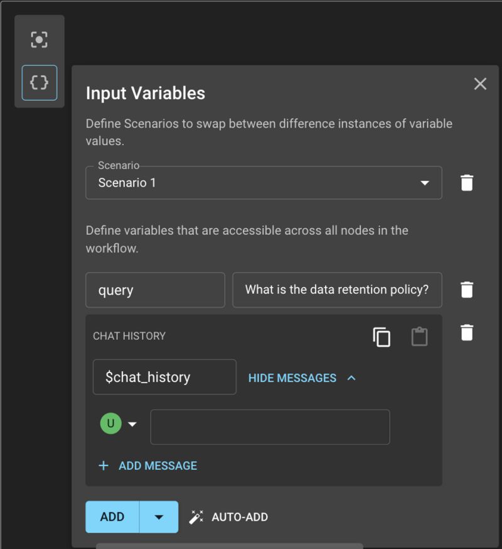Close the Input Variables panel
The width and height of the screenshot is (502, 549).
[x=480, y=84]
